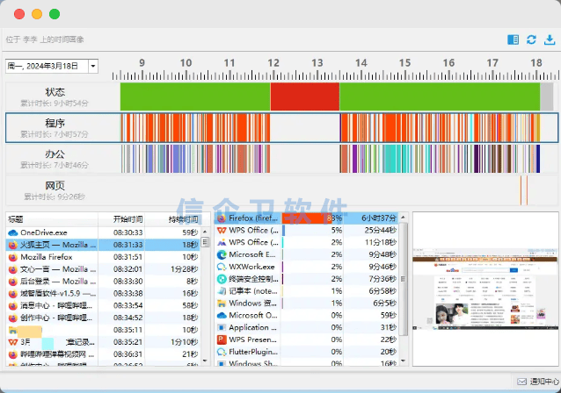The image size is (561, 393).
Task: Click the Microsoft Edge icon in the program list
Action: 222,254
